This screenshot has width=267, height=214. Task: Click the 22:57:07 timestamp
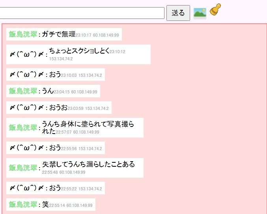point(63,132)
